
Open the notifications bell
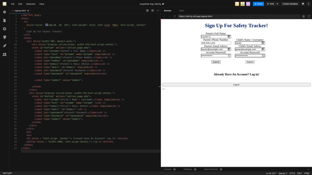point(303,4)
